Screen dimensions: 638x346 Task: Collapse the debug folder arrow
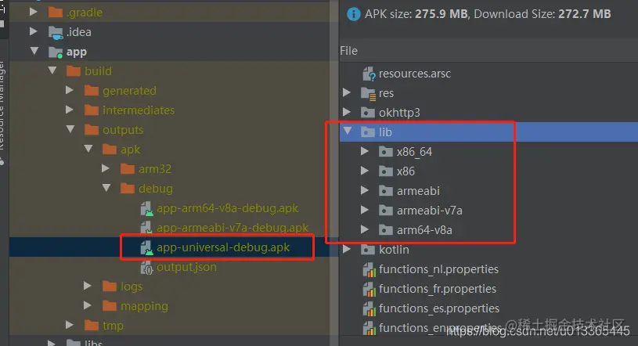pos(106,188)
